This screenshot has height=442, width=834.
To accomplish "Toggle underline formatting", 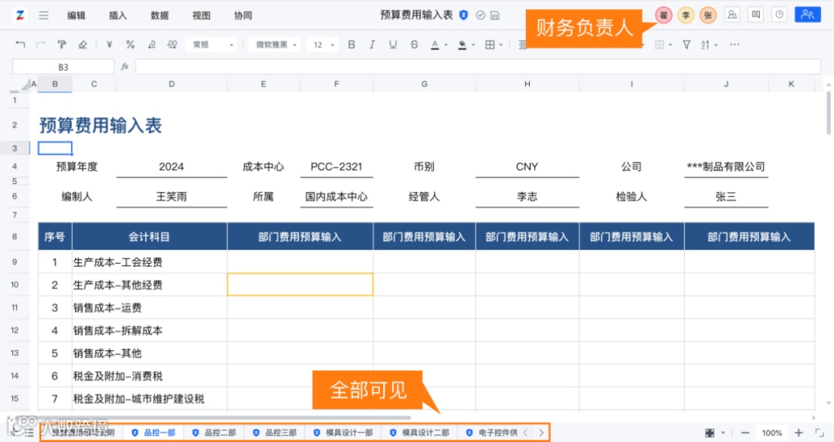I will pos(393,45).
